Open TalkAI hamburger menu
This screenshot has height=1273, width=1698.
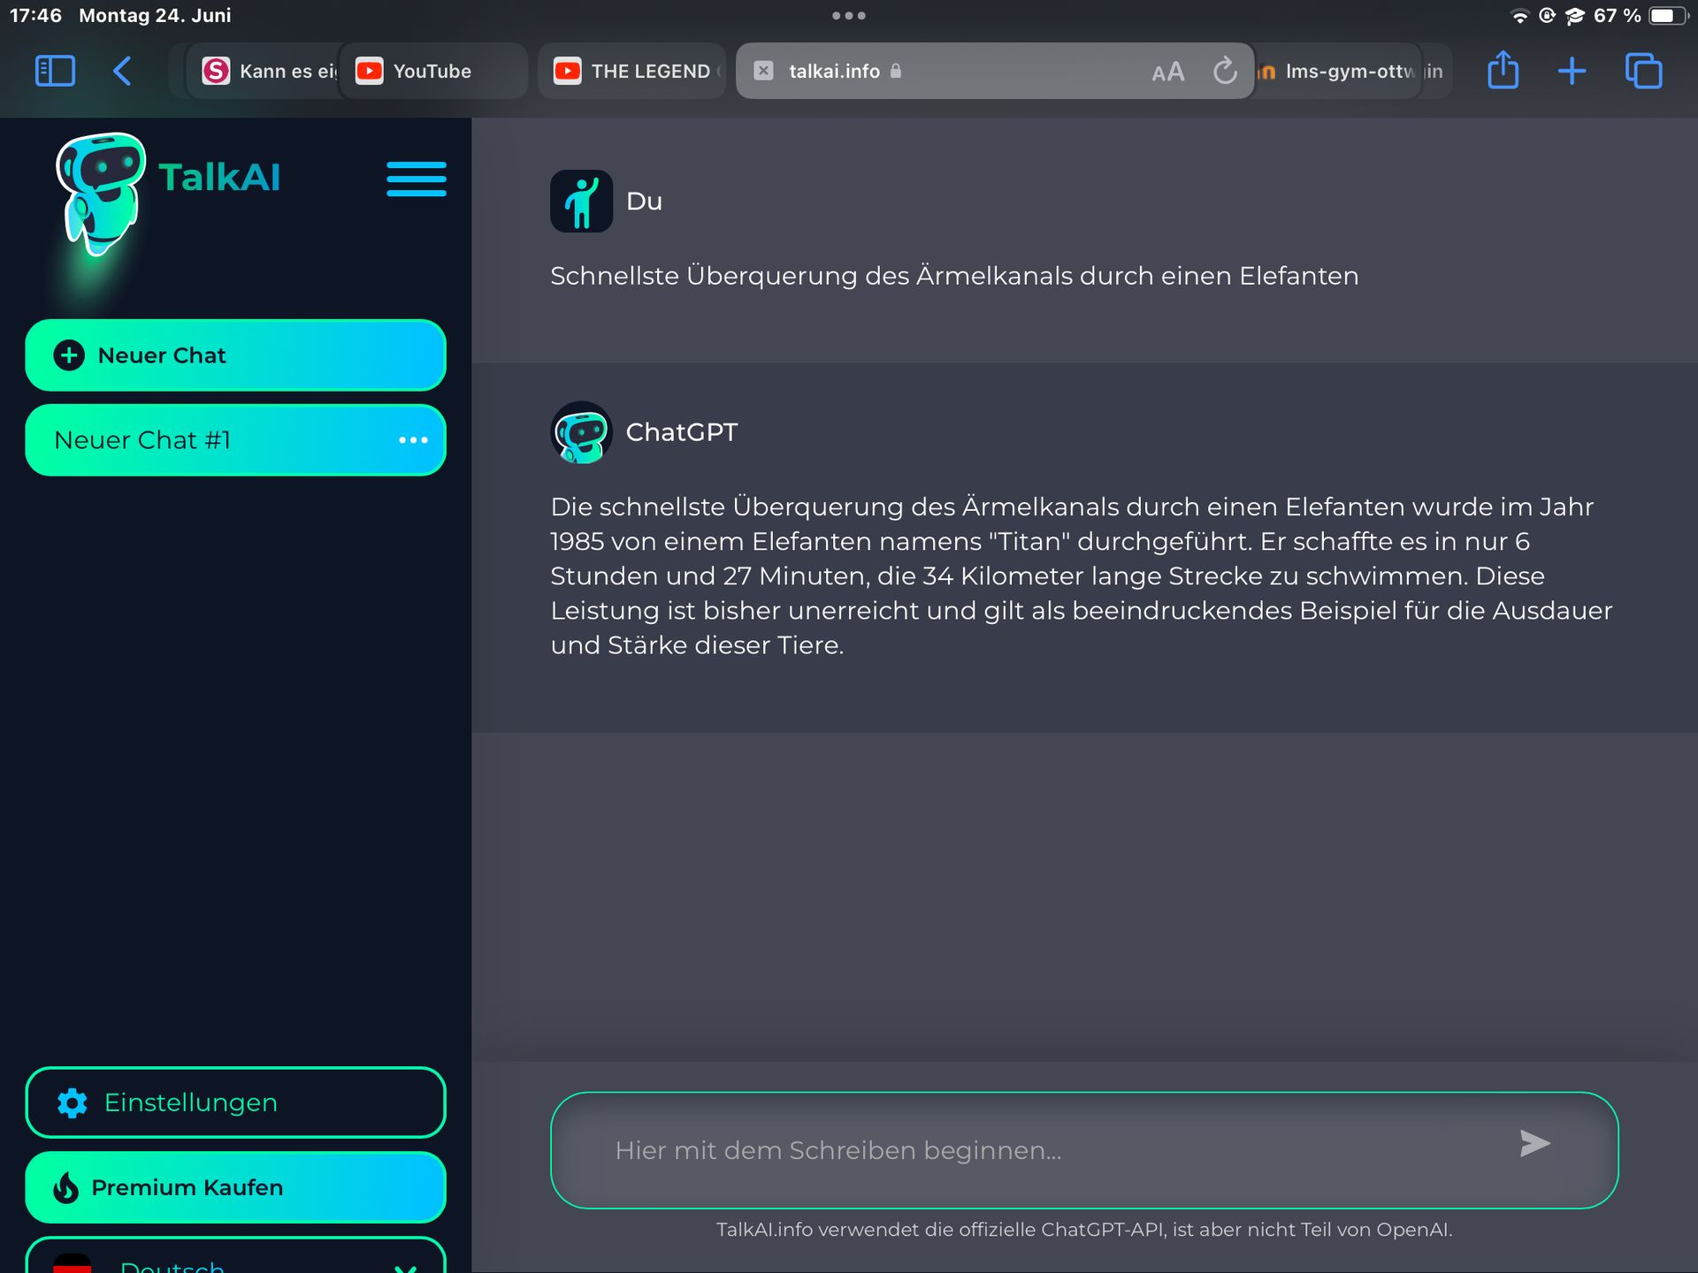pyautogui.click(x=416, y=179)
